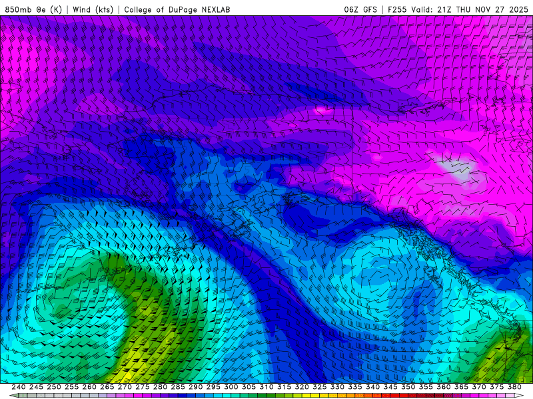The width and height of the screenshot is (533, 399).
Task: Click the 250 legend value
Action: pos(54,387)
